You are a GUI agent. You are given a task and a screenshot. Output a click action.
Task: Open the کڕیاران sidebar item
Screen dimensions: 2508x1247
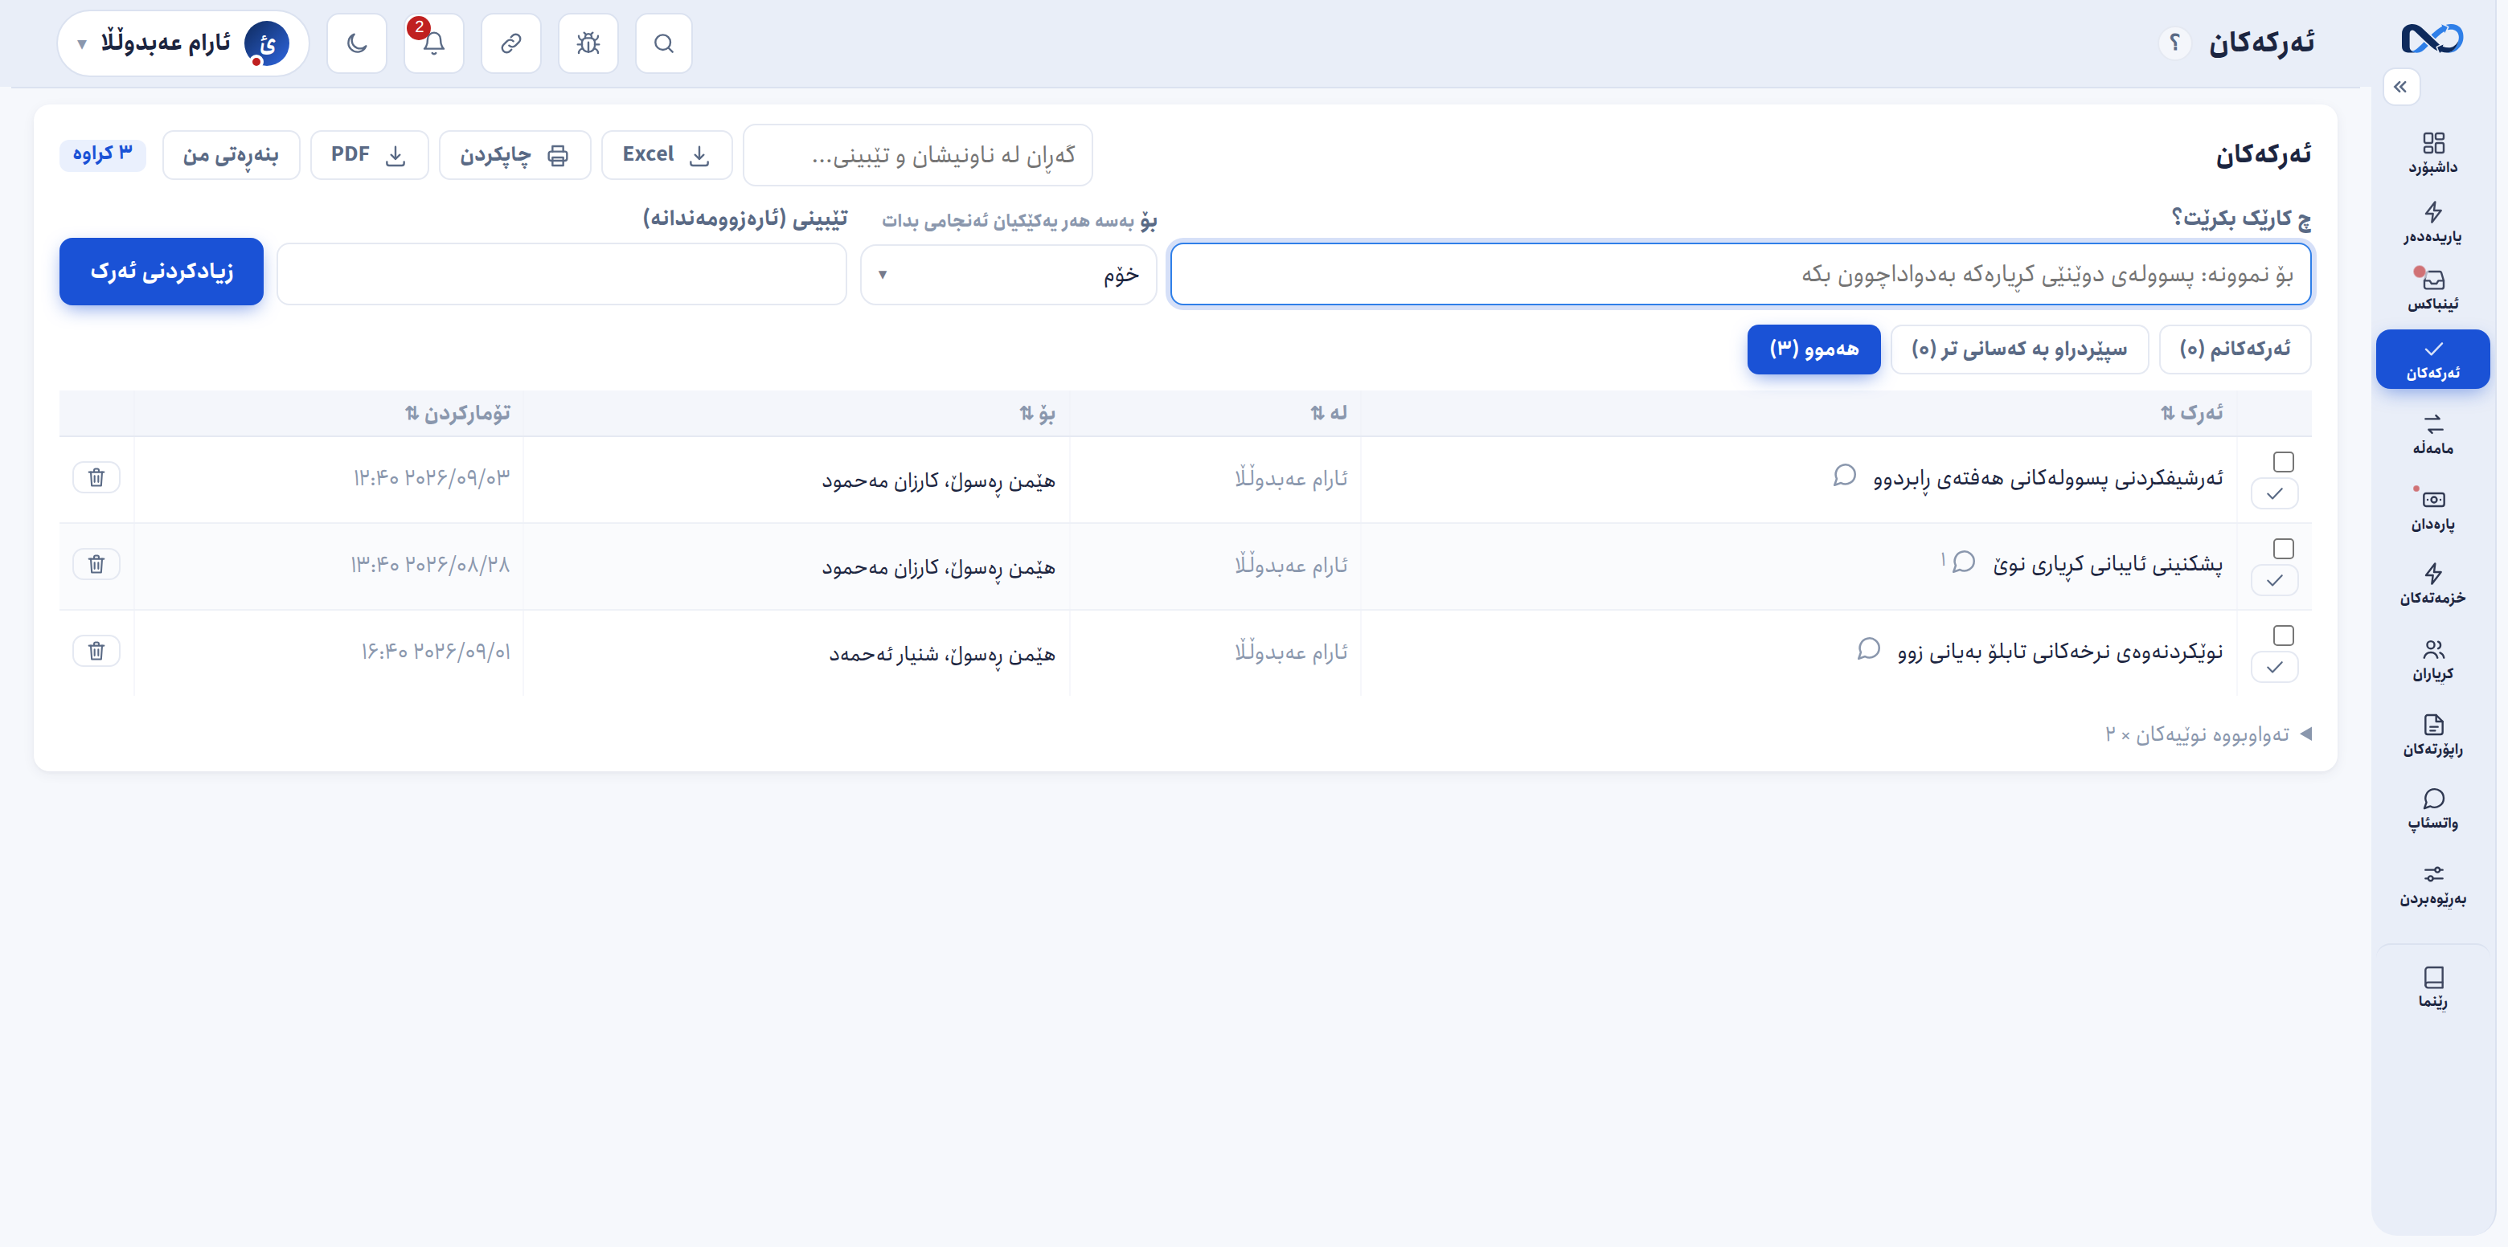[2432, 660]
